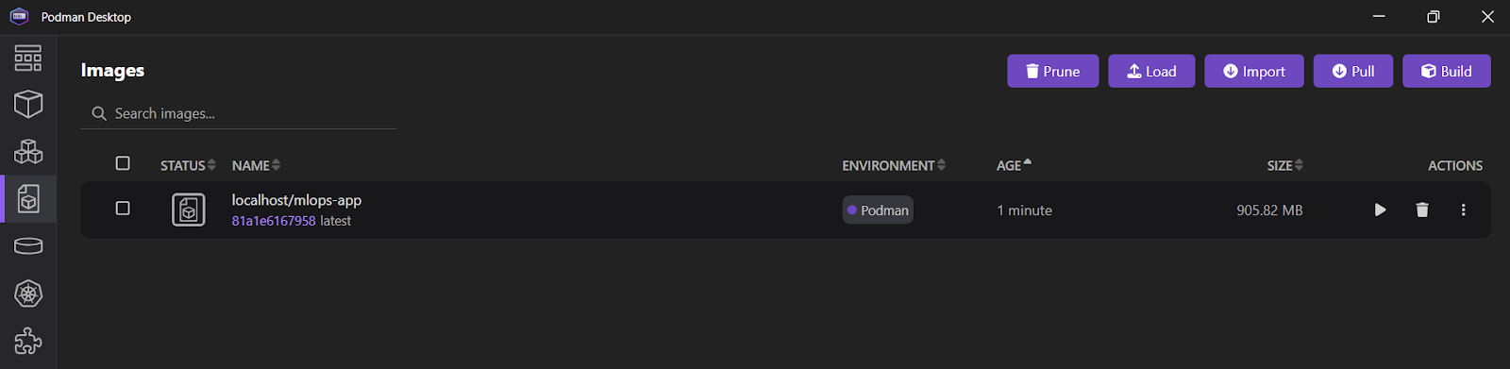Click the Build image button
1510x369 pixels.
pyautogui.click(x=1446, y=71)
